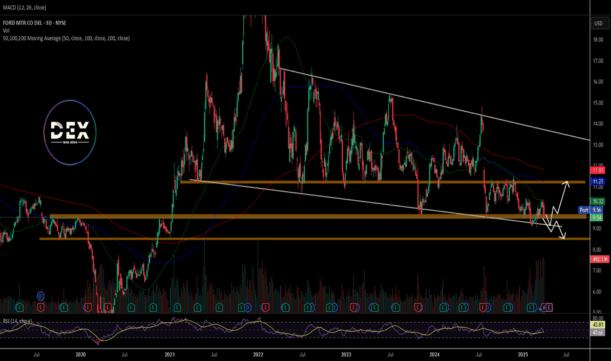Screen dimensions: 611x361
Task: Click the red 492.1M volume label
Action: 600,259
